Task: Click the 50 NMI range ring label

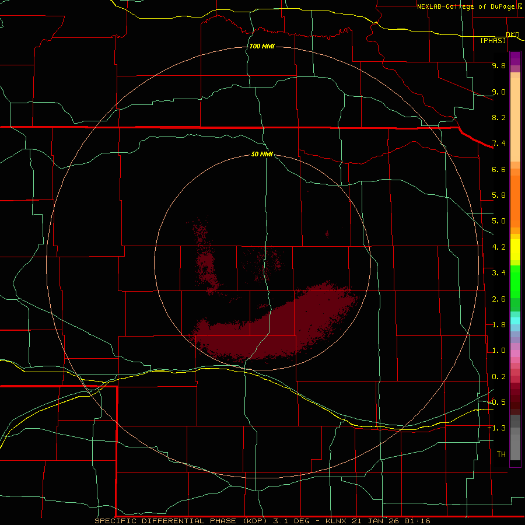Action: 262,154
